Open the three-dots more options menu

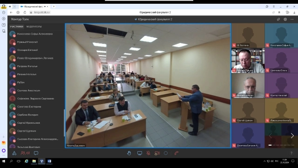pyautogui.click(x=292, y=19)
